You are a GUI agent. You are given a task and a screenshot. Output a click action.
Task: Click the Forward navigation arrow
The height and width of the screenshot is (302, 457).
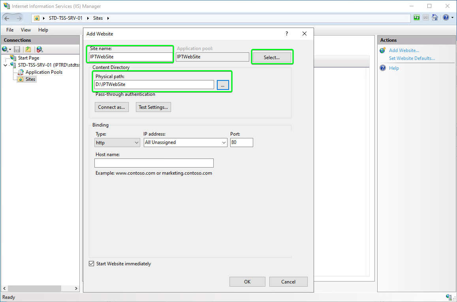point(19,18)
